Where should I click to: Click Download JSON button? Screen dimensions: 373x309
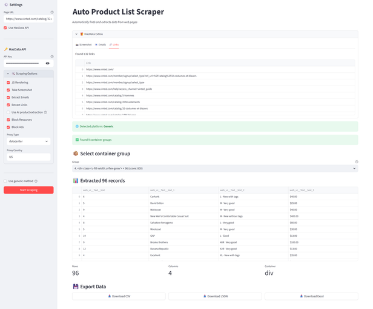[216, 296]
